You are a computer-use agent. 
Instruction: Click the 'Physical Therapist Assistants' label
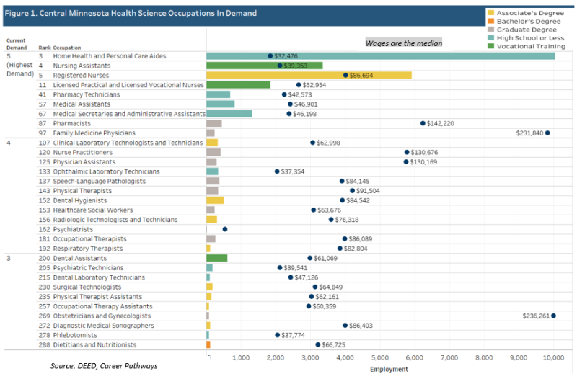coord(97,296)
